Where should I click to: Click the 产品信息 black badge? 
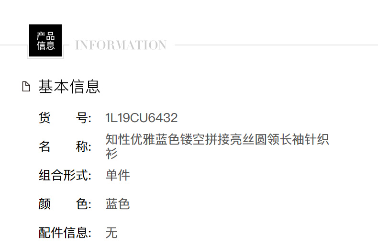tap(45, 41)
